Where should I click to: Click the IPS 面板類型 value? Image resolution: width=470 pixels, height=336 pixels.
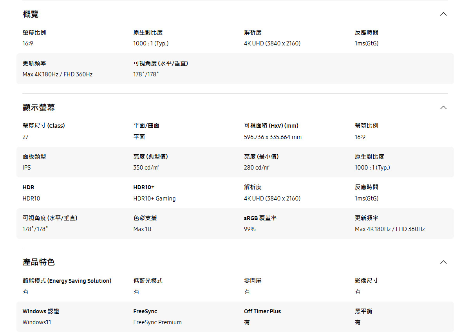tap(26, 167)
